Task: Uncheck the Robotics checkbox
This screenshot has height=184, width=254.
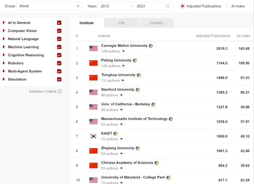Action: coord(59,63)
